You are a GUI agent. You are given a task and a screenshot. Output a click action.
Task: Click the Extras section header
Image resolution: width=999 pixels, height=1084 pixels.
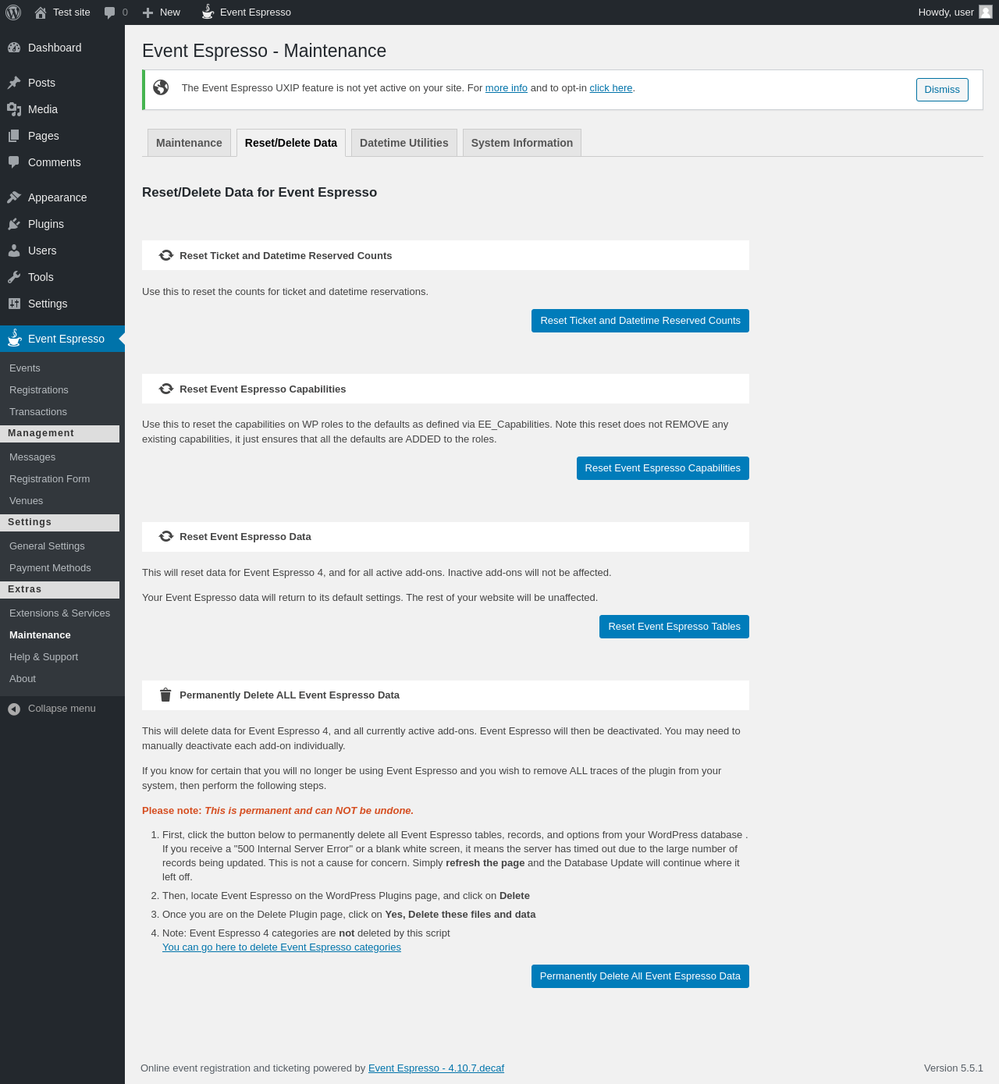point(59,590)
